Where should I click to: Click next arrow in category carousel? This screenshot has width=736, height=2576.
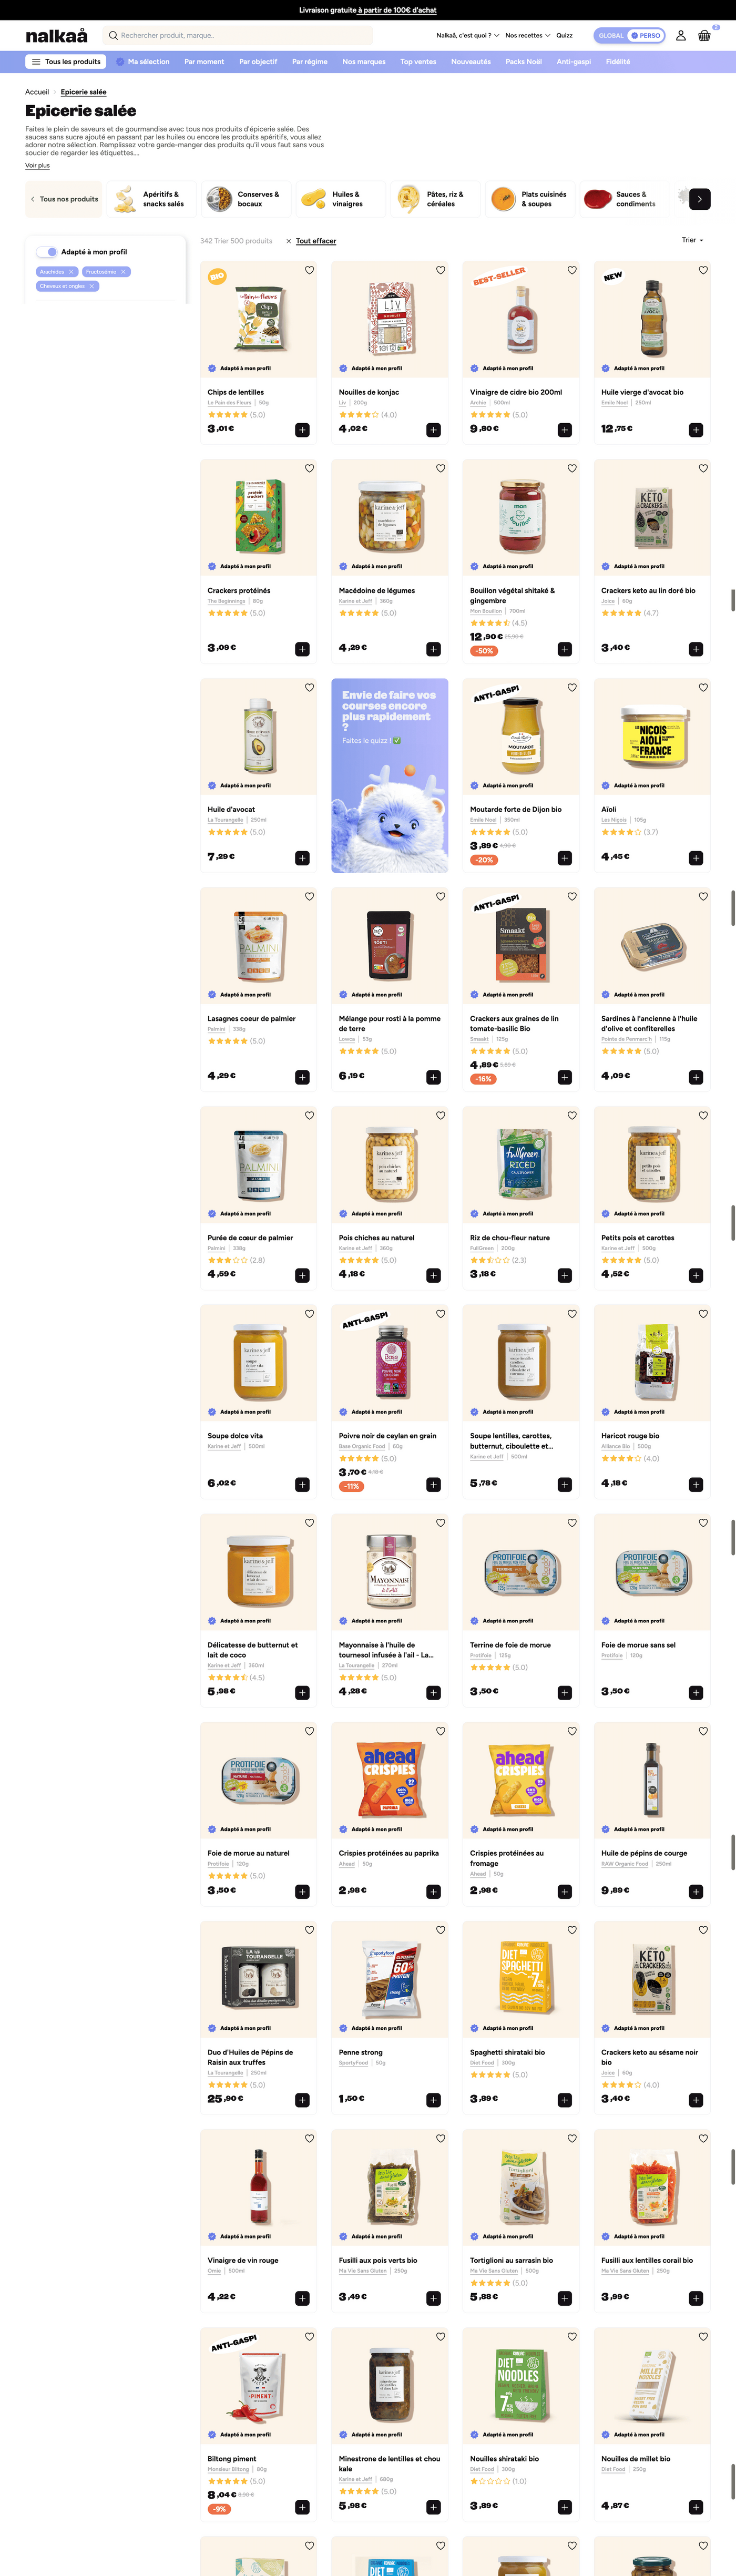(x=700, y=199)
